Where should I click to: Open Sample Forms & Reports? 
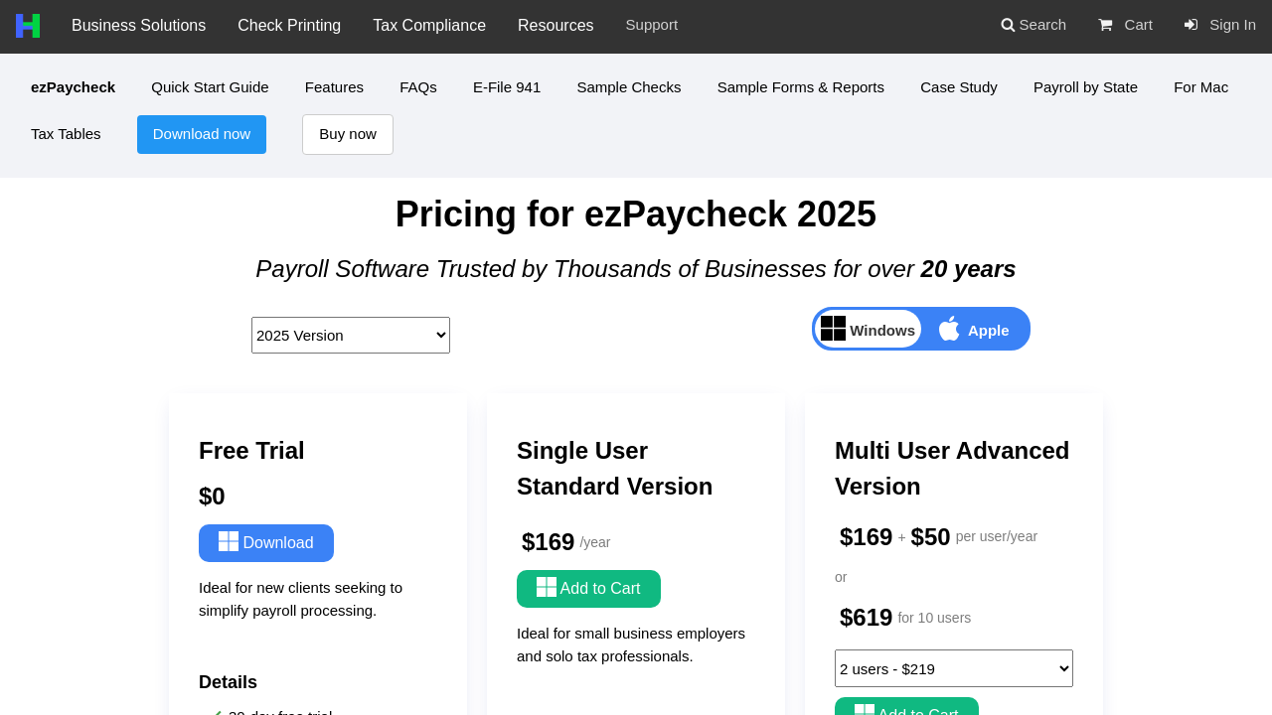point(801,87)
